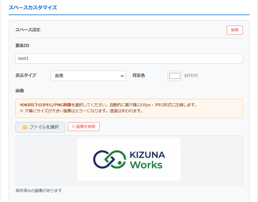Click the スペースカスタマイズ heading
Screen dimensions: 258x202
pos(33,7)
